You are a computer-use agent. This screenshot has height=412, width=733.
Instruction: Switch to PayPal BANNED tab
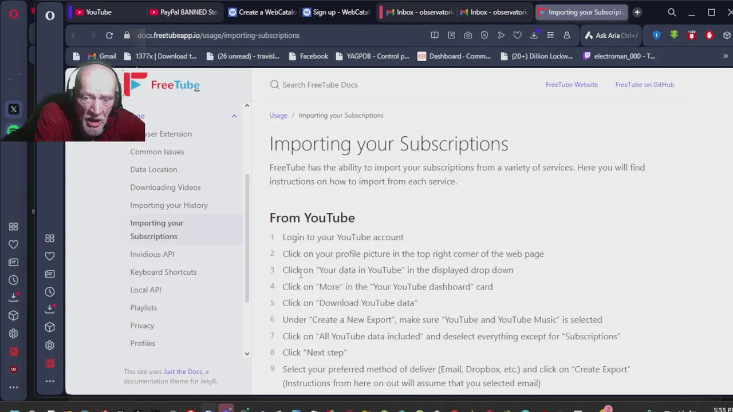click(x=183, y=12)
